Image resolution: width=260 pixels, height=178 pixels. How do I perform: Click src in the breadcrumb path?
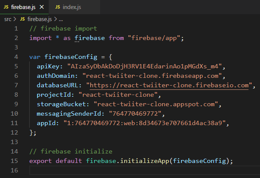[x=8, y=19]
